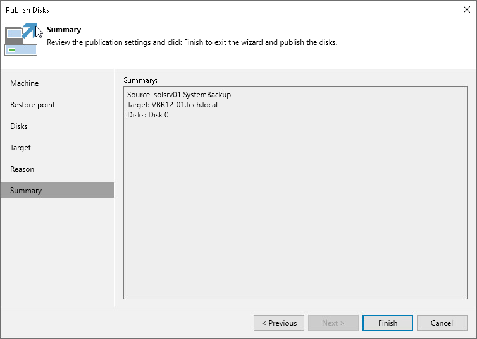Click the Finish button

(388, 323)
